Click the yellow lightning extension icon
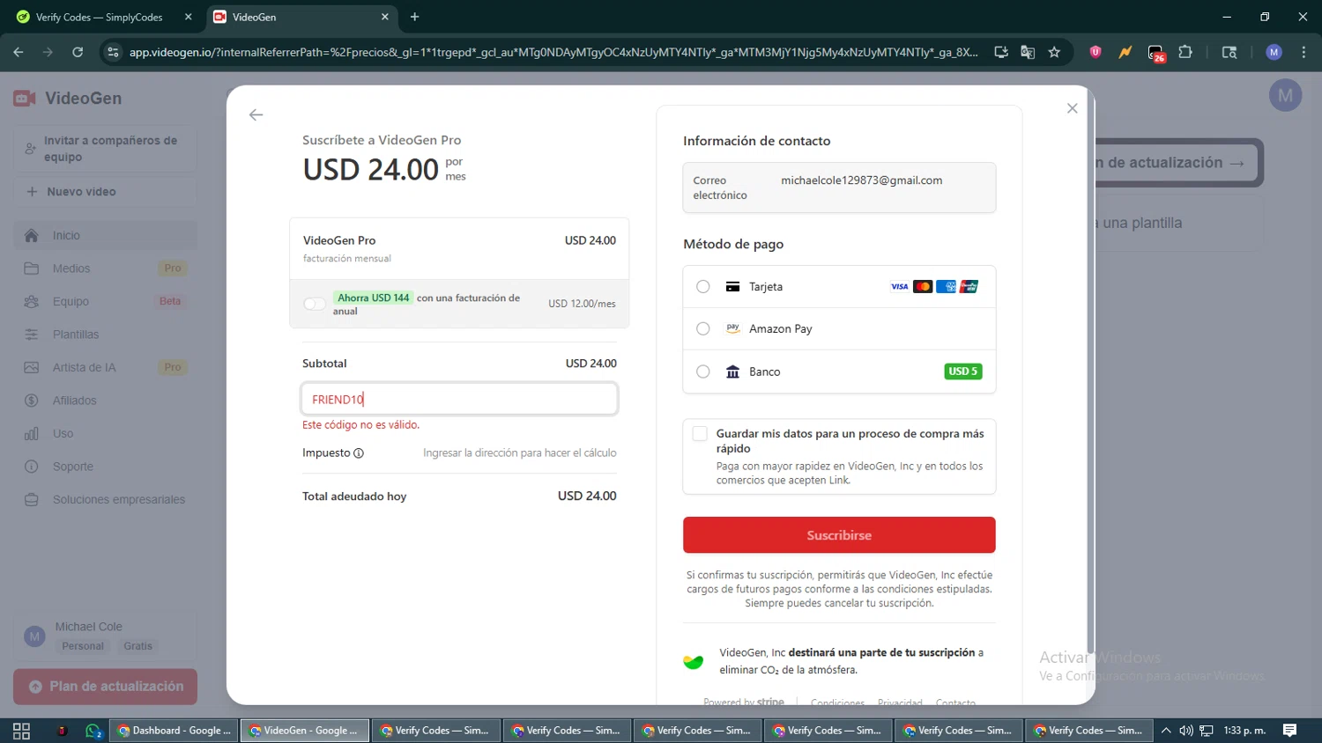This screenshot has width=1322, height=743. coord(1125,52)
